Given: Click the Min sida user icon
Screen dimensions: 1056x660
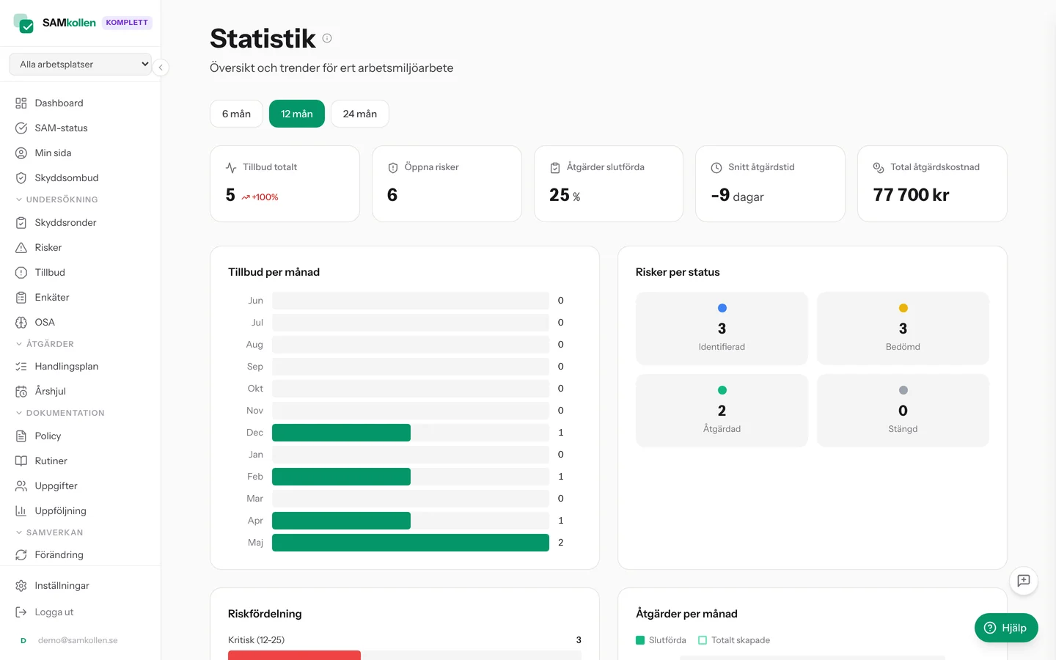Looking at the screenshot, I should (x=21, y=153).
